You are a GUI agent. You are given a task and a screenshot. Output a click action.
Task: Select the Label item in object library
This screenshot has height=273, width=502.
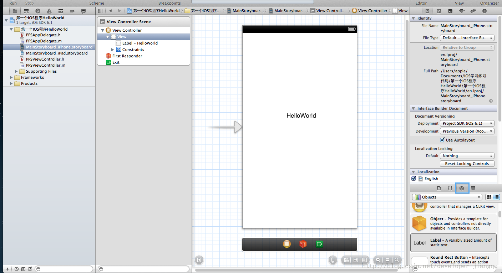pyautogui.click(x=453, y=243)
